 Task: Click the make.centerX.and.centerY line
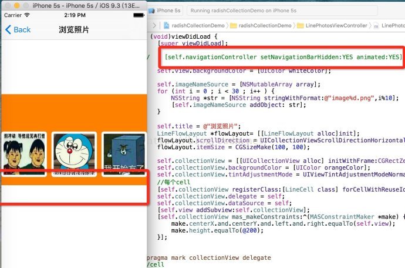[283, 223]
